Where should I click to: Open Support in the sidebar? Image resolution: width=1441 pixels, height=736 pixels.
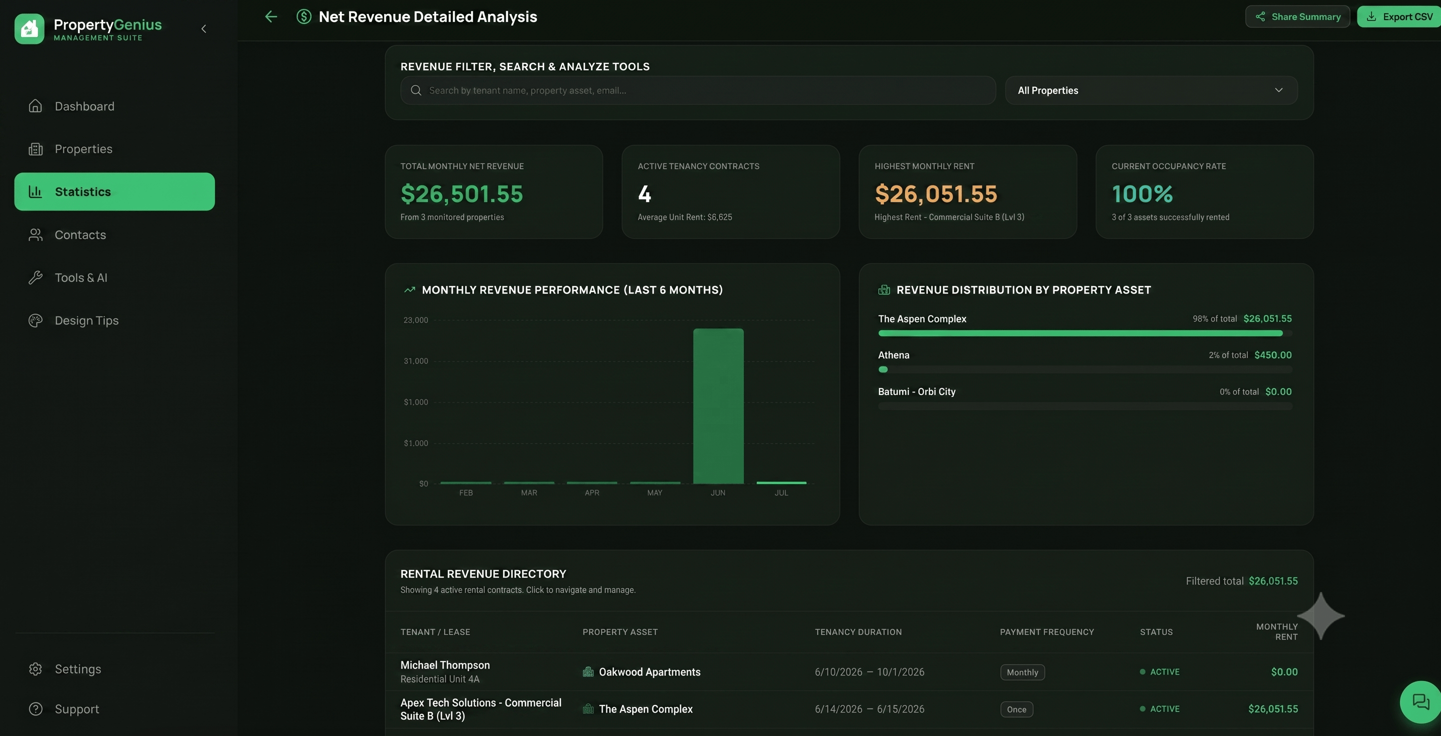(114, 708)
